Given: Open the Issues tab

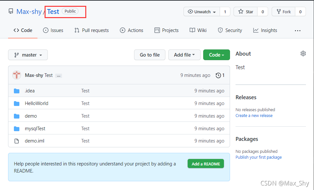Looking at the screenshot, I should [53, 30].
